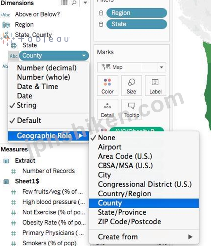Click the table icon beside Extract
The image size is (211, 246).
6,161
